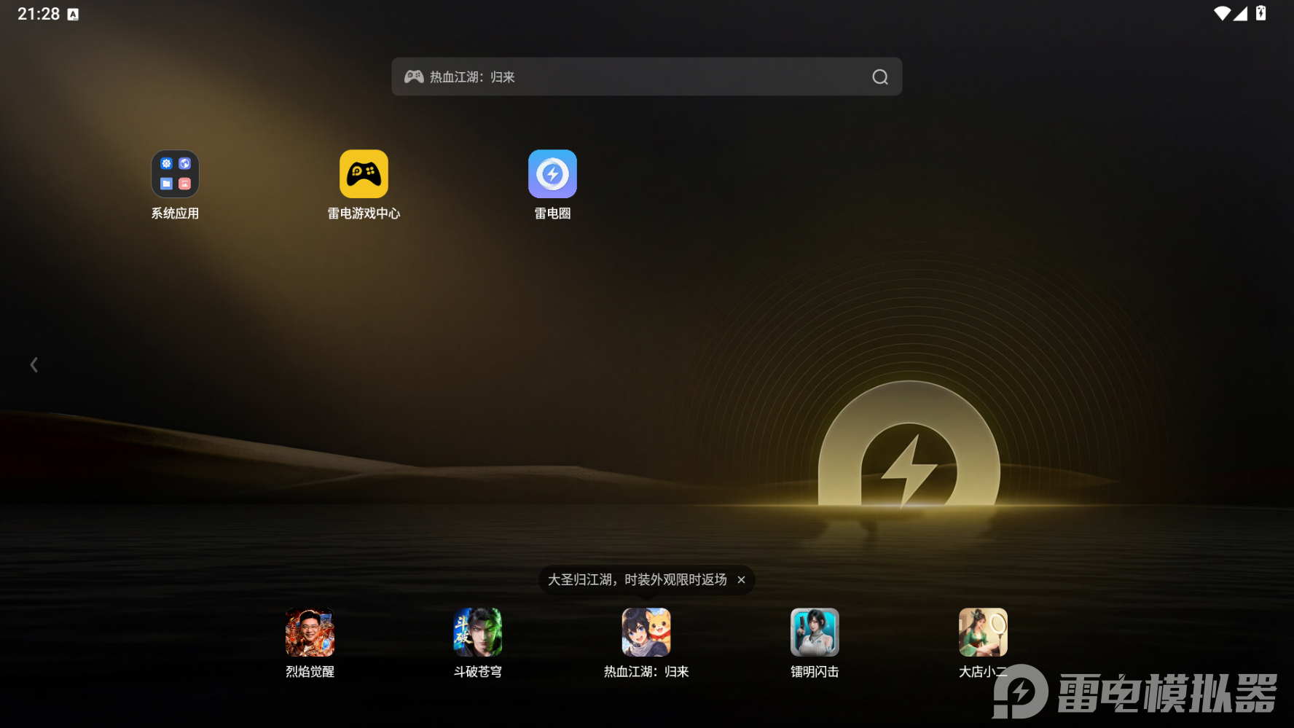This screenshot has width=1294, height=728.
Task: Click the gamepad icon in search bar
Action: (x=414, y=77)
